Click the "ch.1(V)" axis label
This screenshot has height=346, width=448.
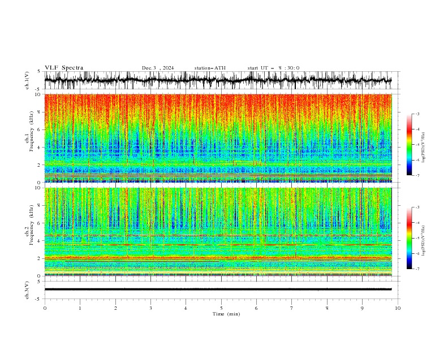point(27,80)
